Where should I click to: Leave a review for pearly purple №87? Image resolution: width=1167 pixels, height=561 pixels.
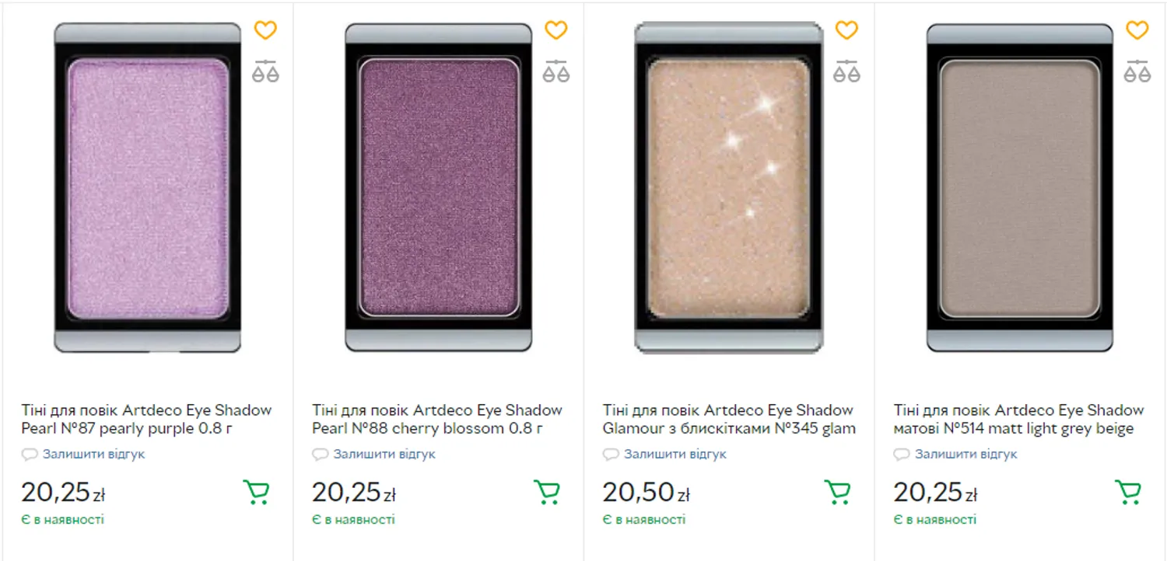coord(93,455)
